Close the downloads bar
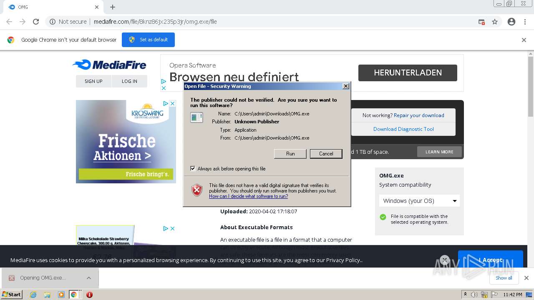The height and width of the screenshot is (300, 534). pyautogui.click(x=526, y=278)
